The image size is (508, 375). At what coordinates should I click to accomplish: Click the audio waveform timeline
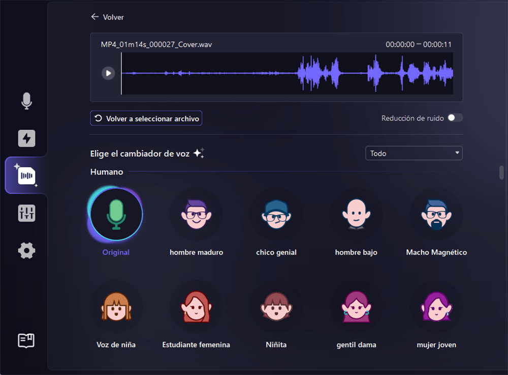[287, 74]
